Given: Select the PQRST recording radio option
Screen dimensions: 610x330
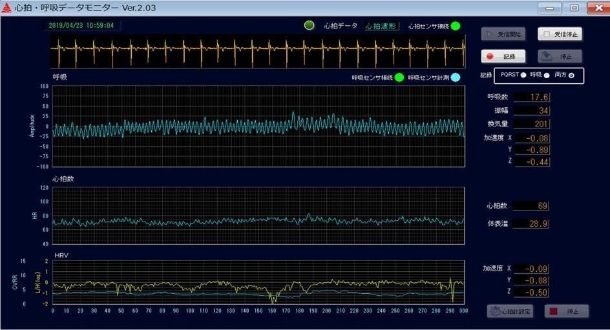Looking at the screenshot, I should tap(523, 76).
